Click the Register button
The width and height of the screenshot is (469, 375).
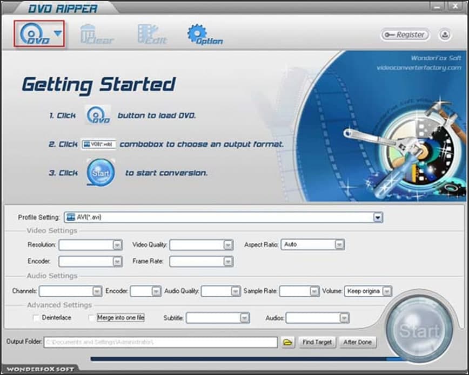point(405,35)
